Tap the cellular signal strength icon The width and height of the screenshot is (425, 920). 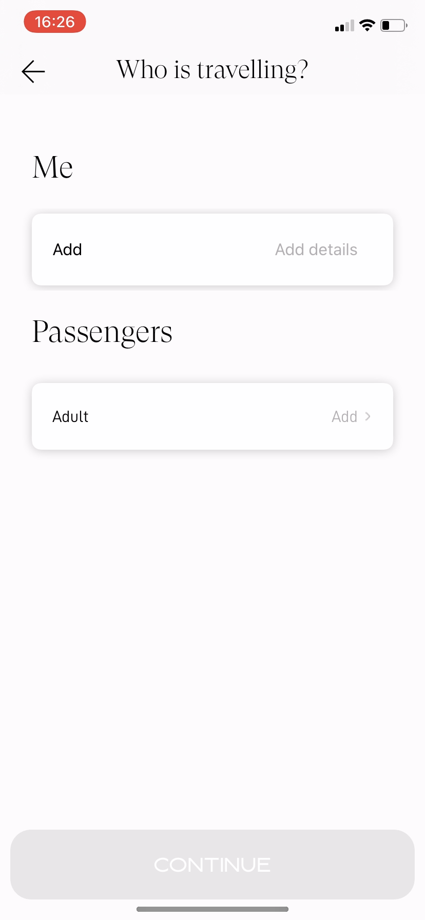tap(344, 26)
